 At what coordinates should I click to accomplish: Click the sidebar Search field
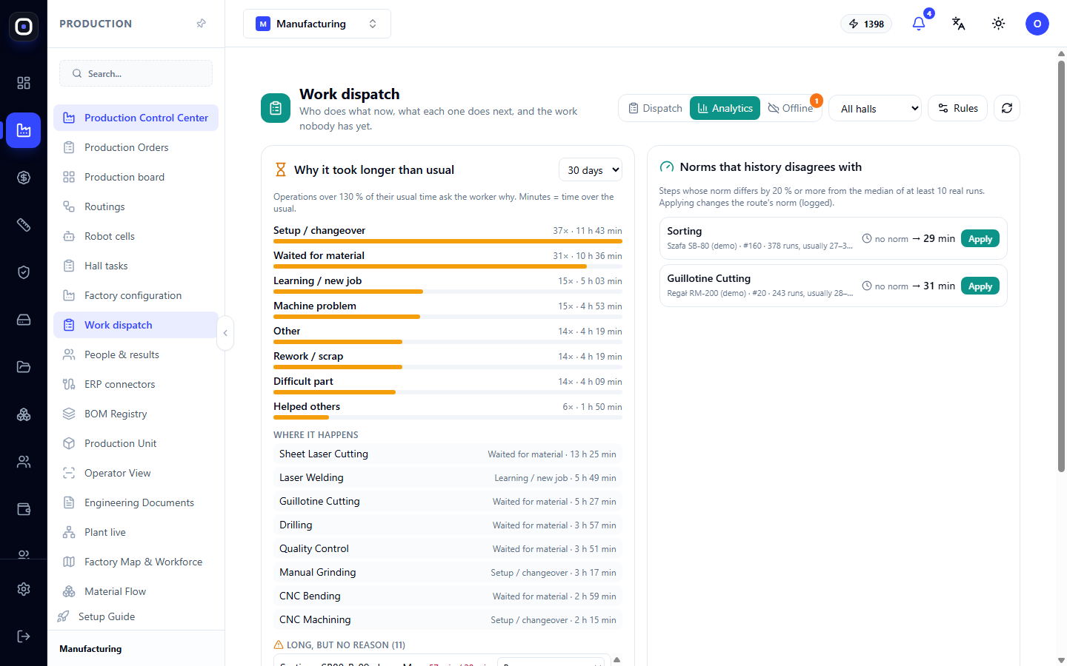136,73
